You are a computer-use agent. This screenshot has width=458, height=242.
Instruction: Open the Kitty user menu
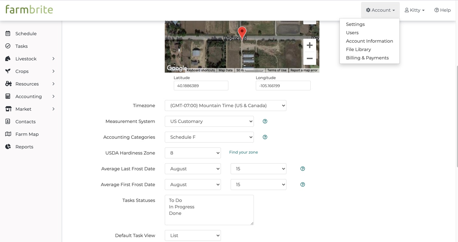click(x=414, y=10)
